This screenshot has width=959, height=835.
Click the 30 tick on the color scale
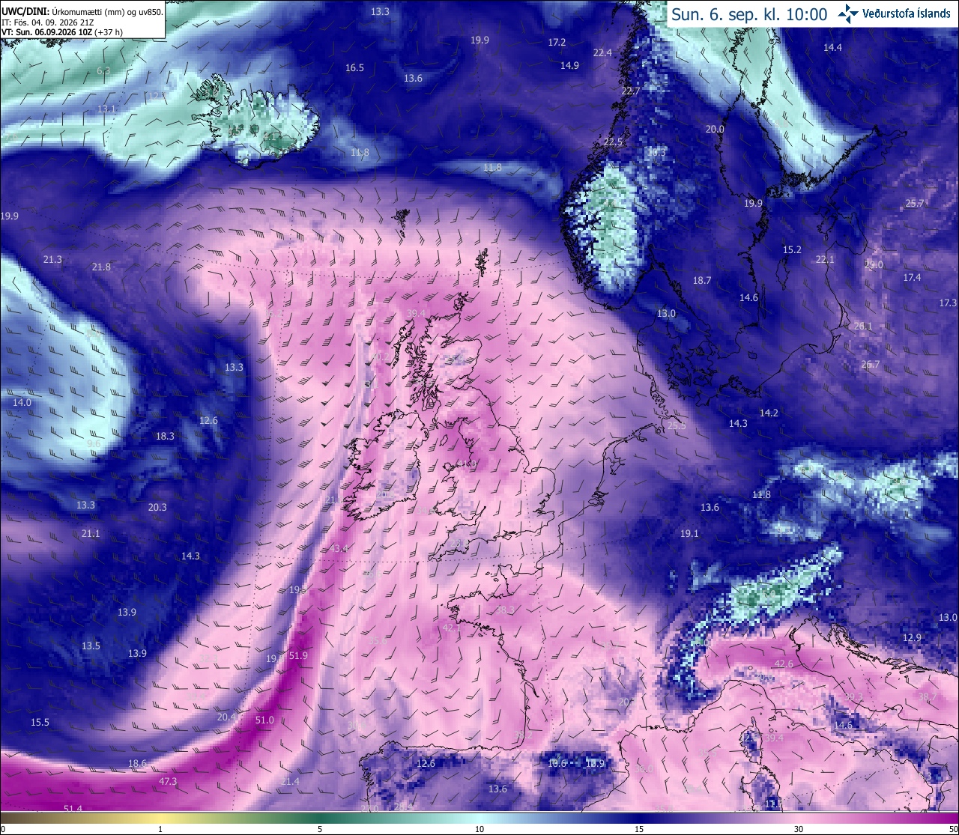point(799,829)
